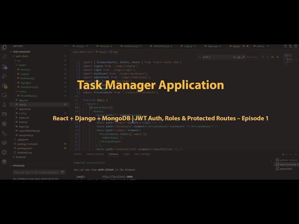Viewport: 299px width, 224px height.
Task: Switch to the Login.js editor tab
Action: 188,46
